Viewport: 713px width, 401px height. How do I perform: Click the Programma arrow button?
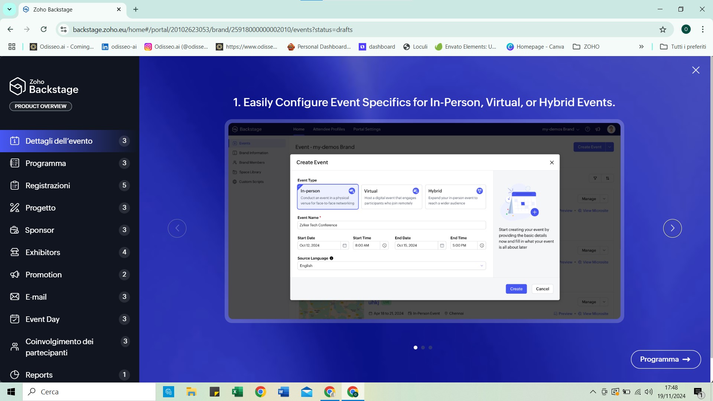click(x=665, y=359)
